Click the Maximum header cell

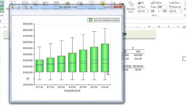(x=138, y=66)
